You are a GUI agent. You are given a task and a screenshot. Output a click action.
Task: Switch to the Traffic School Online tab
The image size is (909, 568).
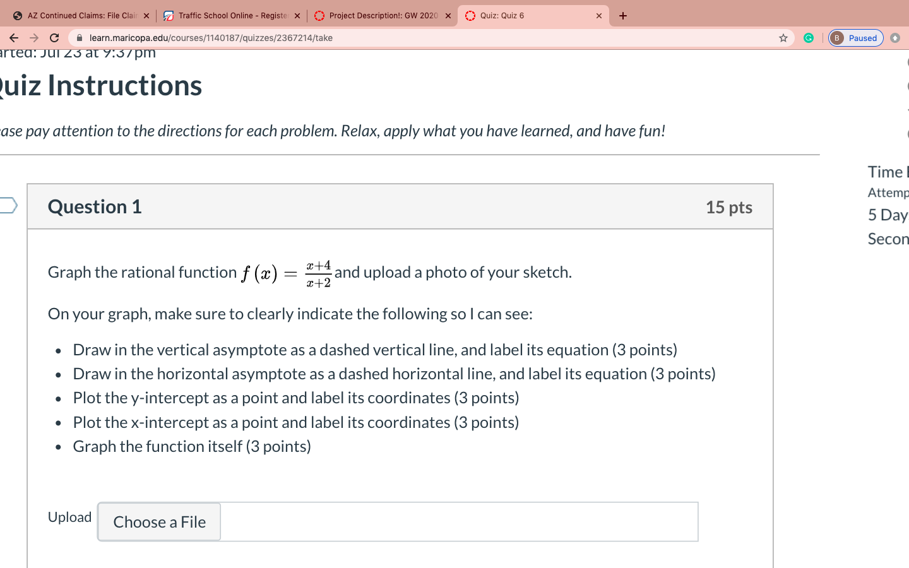point(227,15)
